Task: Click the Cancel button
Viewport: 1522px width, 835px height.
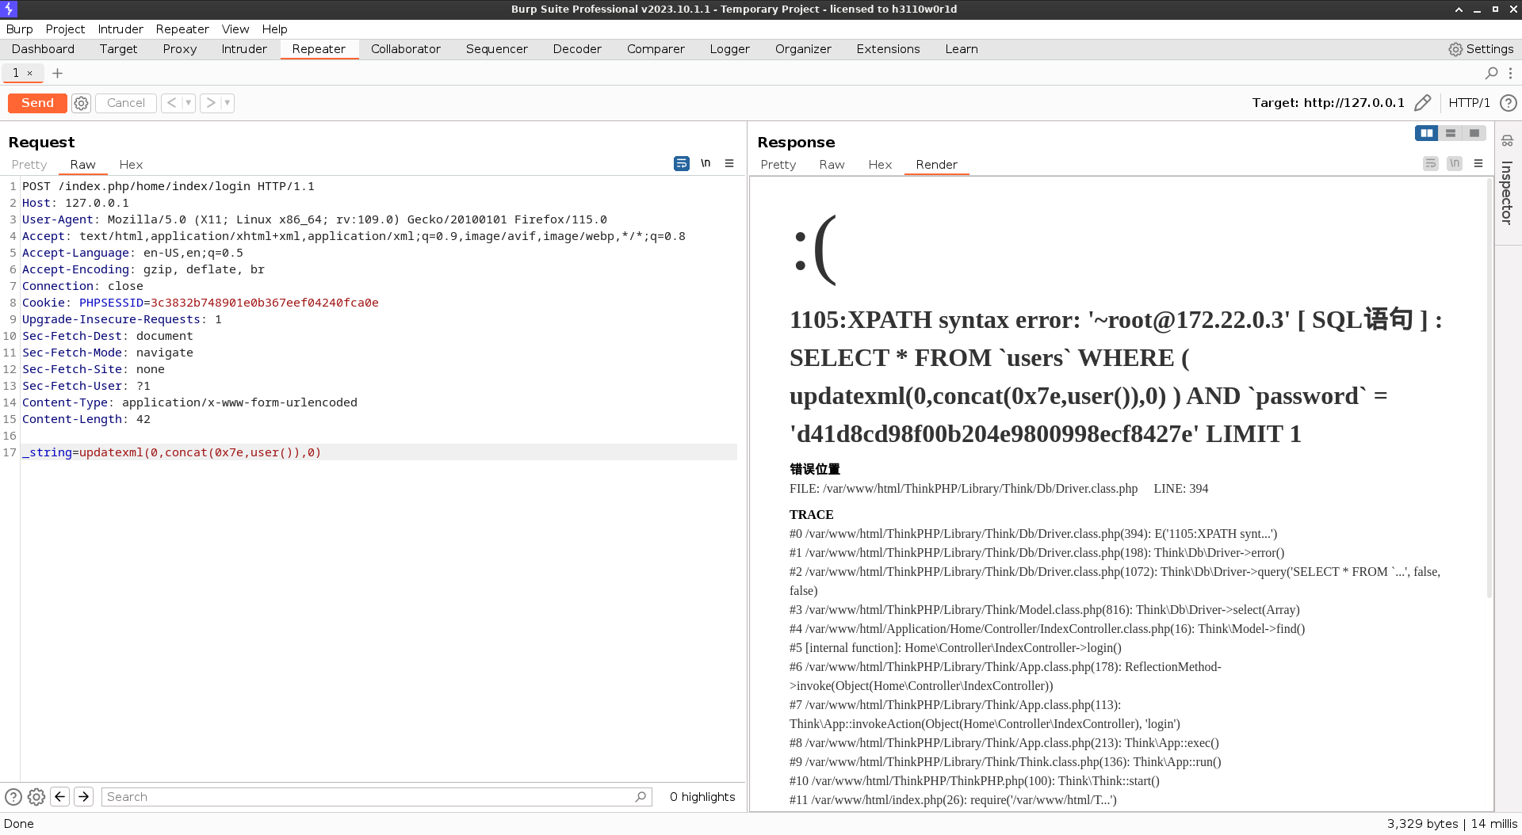Action: coord(125,103)
